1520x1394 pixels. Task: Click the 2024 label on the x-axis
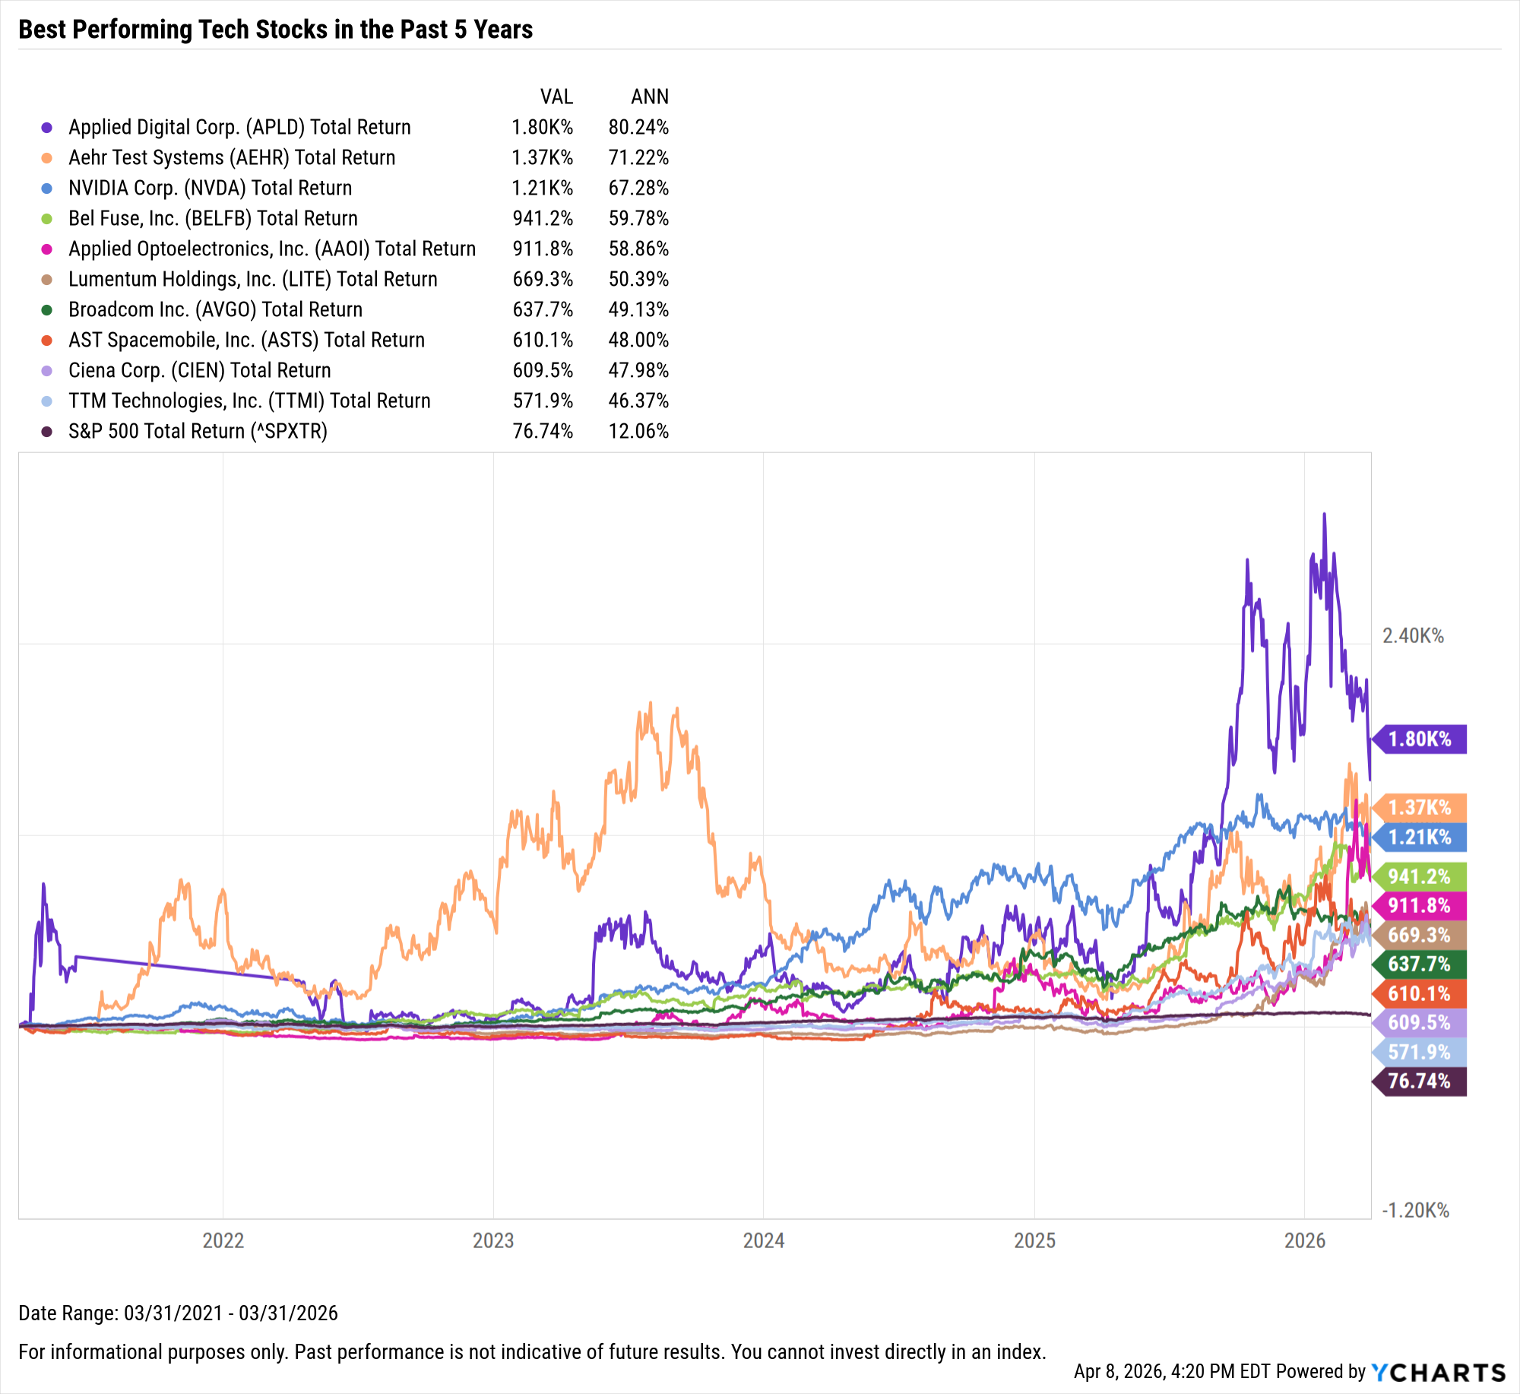pyautogui.click(x=764, y=1240)
